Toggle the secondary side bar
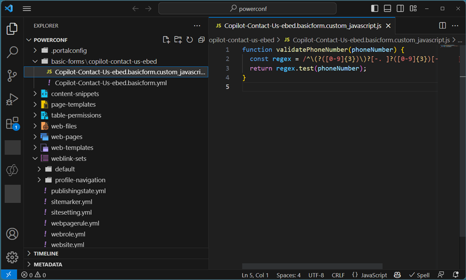 (400, 9)
